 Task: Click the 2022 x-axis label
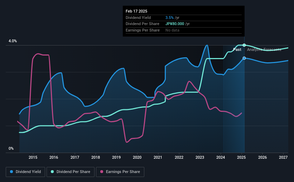[x=179, y=157]
